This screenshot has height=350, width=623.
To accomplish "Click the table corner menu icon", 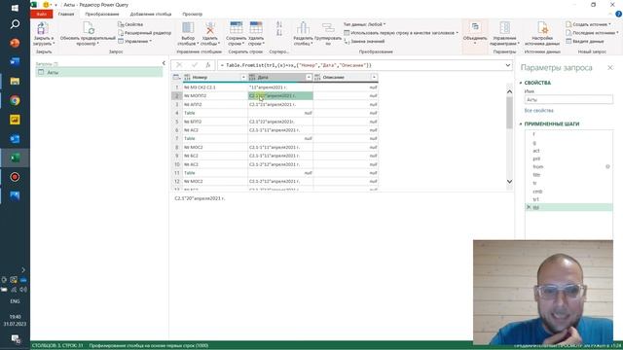I will [176, 78].
